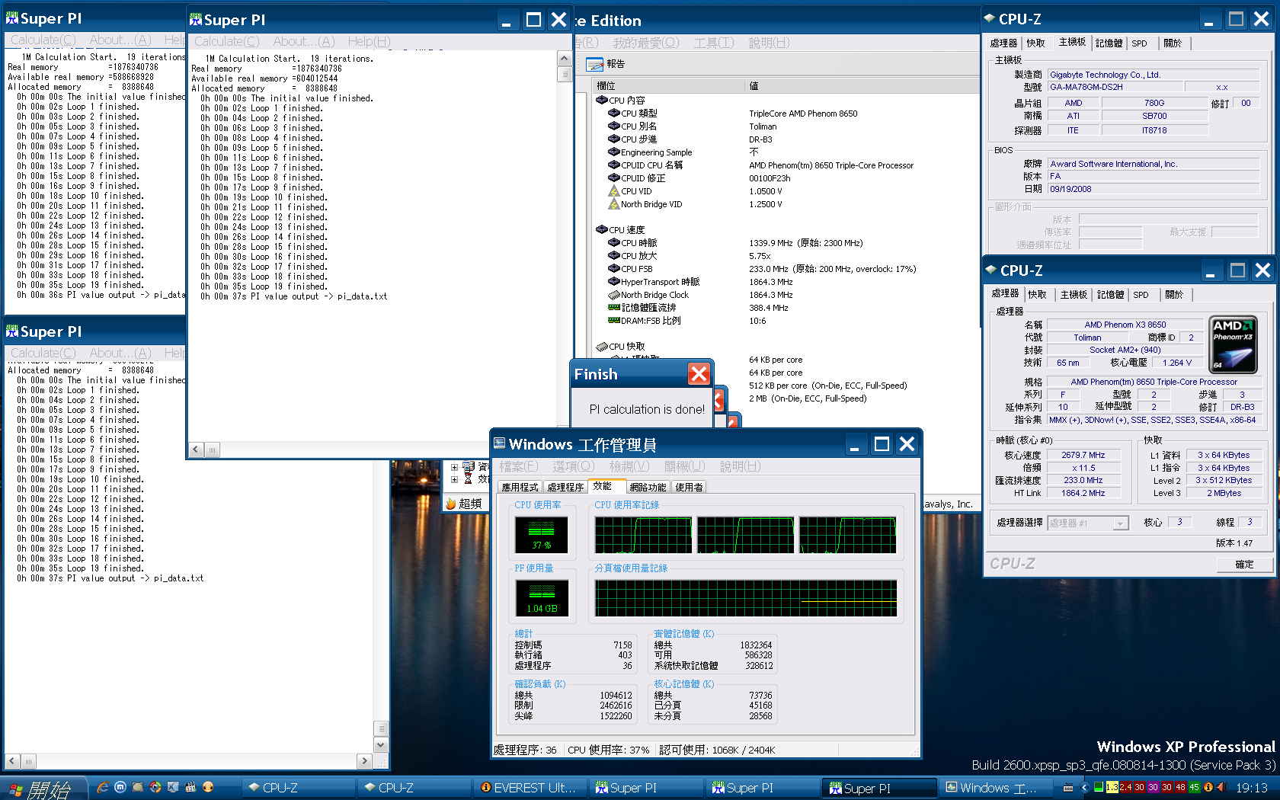Select the CPU 放大 multiplier row icon
This screenshot has height=800, width=1280.
[x=613, y=256]
